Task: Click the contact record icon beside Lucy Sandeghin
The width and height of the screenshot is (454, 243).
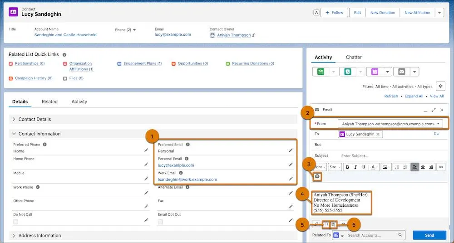Action: [13, 12]
